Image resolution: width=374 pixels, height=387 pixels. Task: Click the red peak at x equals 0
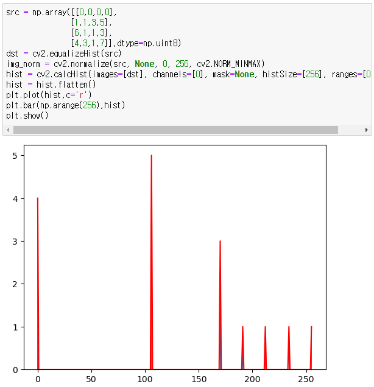click(x=38, y=284)
